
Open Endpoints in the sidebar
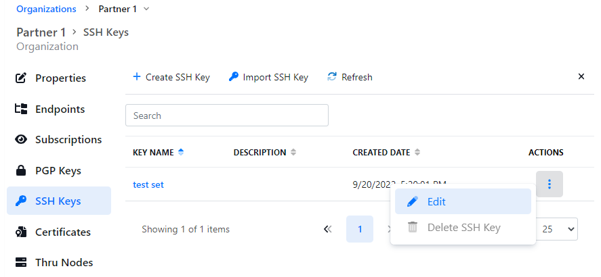click(59, 109)
